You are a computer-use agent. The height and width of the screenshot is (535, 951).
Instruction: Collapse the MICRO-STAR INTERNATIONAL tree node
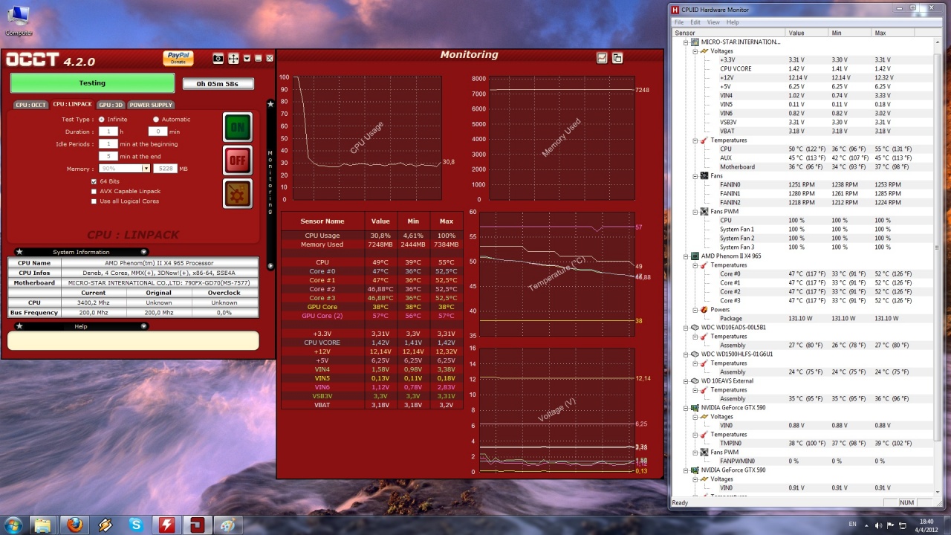[686, 42]
